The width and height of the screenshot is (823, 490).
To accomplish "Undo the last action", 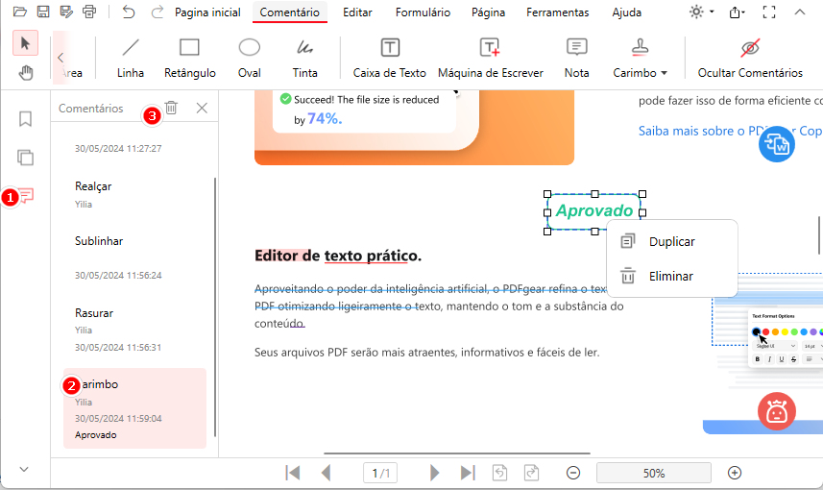I will point(129,12).
